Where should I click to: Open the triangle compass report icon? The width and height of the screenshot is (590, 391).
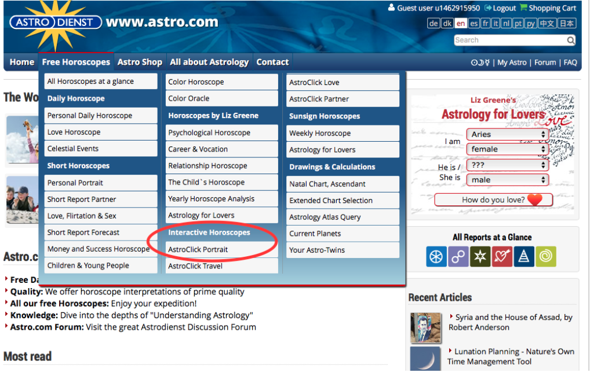524,257
